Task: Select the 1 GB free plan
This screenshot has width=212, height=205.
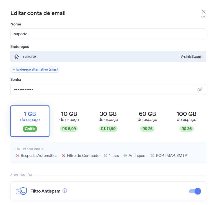Action: (30, 121)
